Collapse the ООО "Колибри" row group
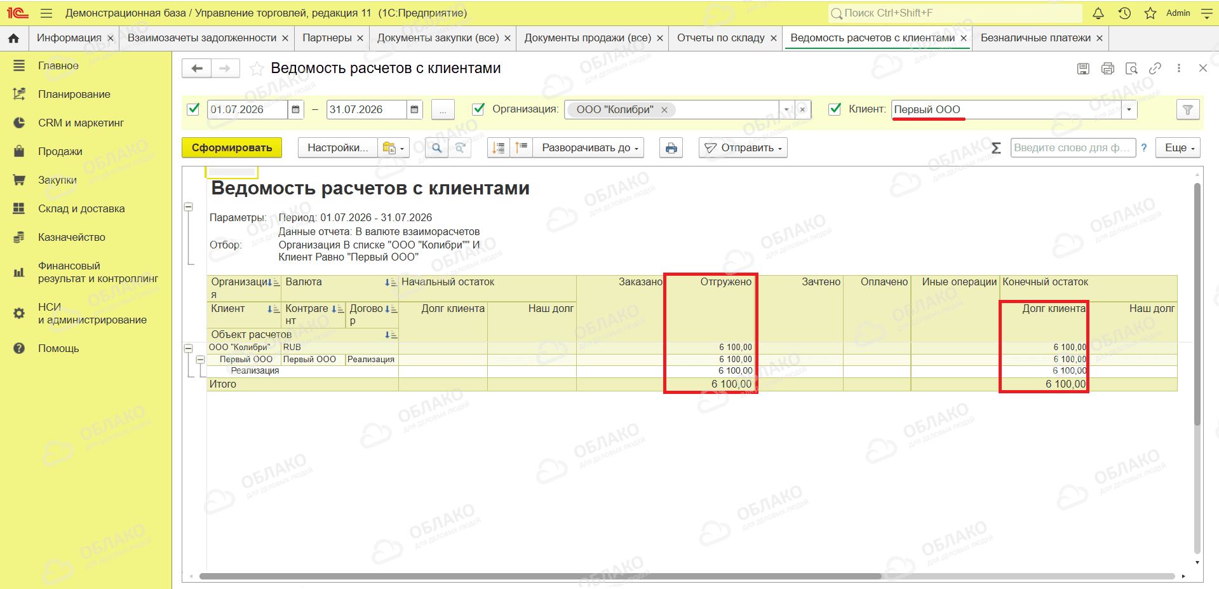Viewport: 1219px width, 589px height. pyautogui.click(x=189, y=348)
